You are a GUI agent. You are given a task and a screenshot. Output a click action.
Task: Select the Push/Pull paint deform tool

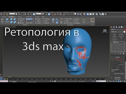click(x=61, y=21)
